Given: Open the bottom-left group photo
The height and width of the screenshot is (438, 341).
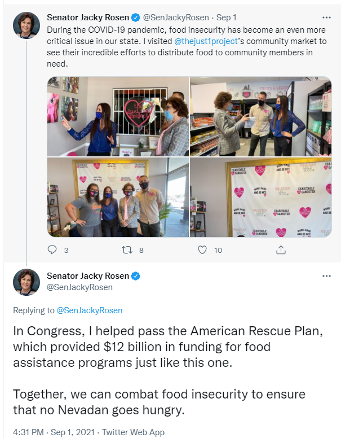Looking at the screenshot, I should pyautogui.click(x=118, y=198).
